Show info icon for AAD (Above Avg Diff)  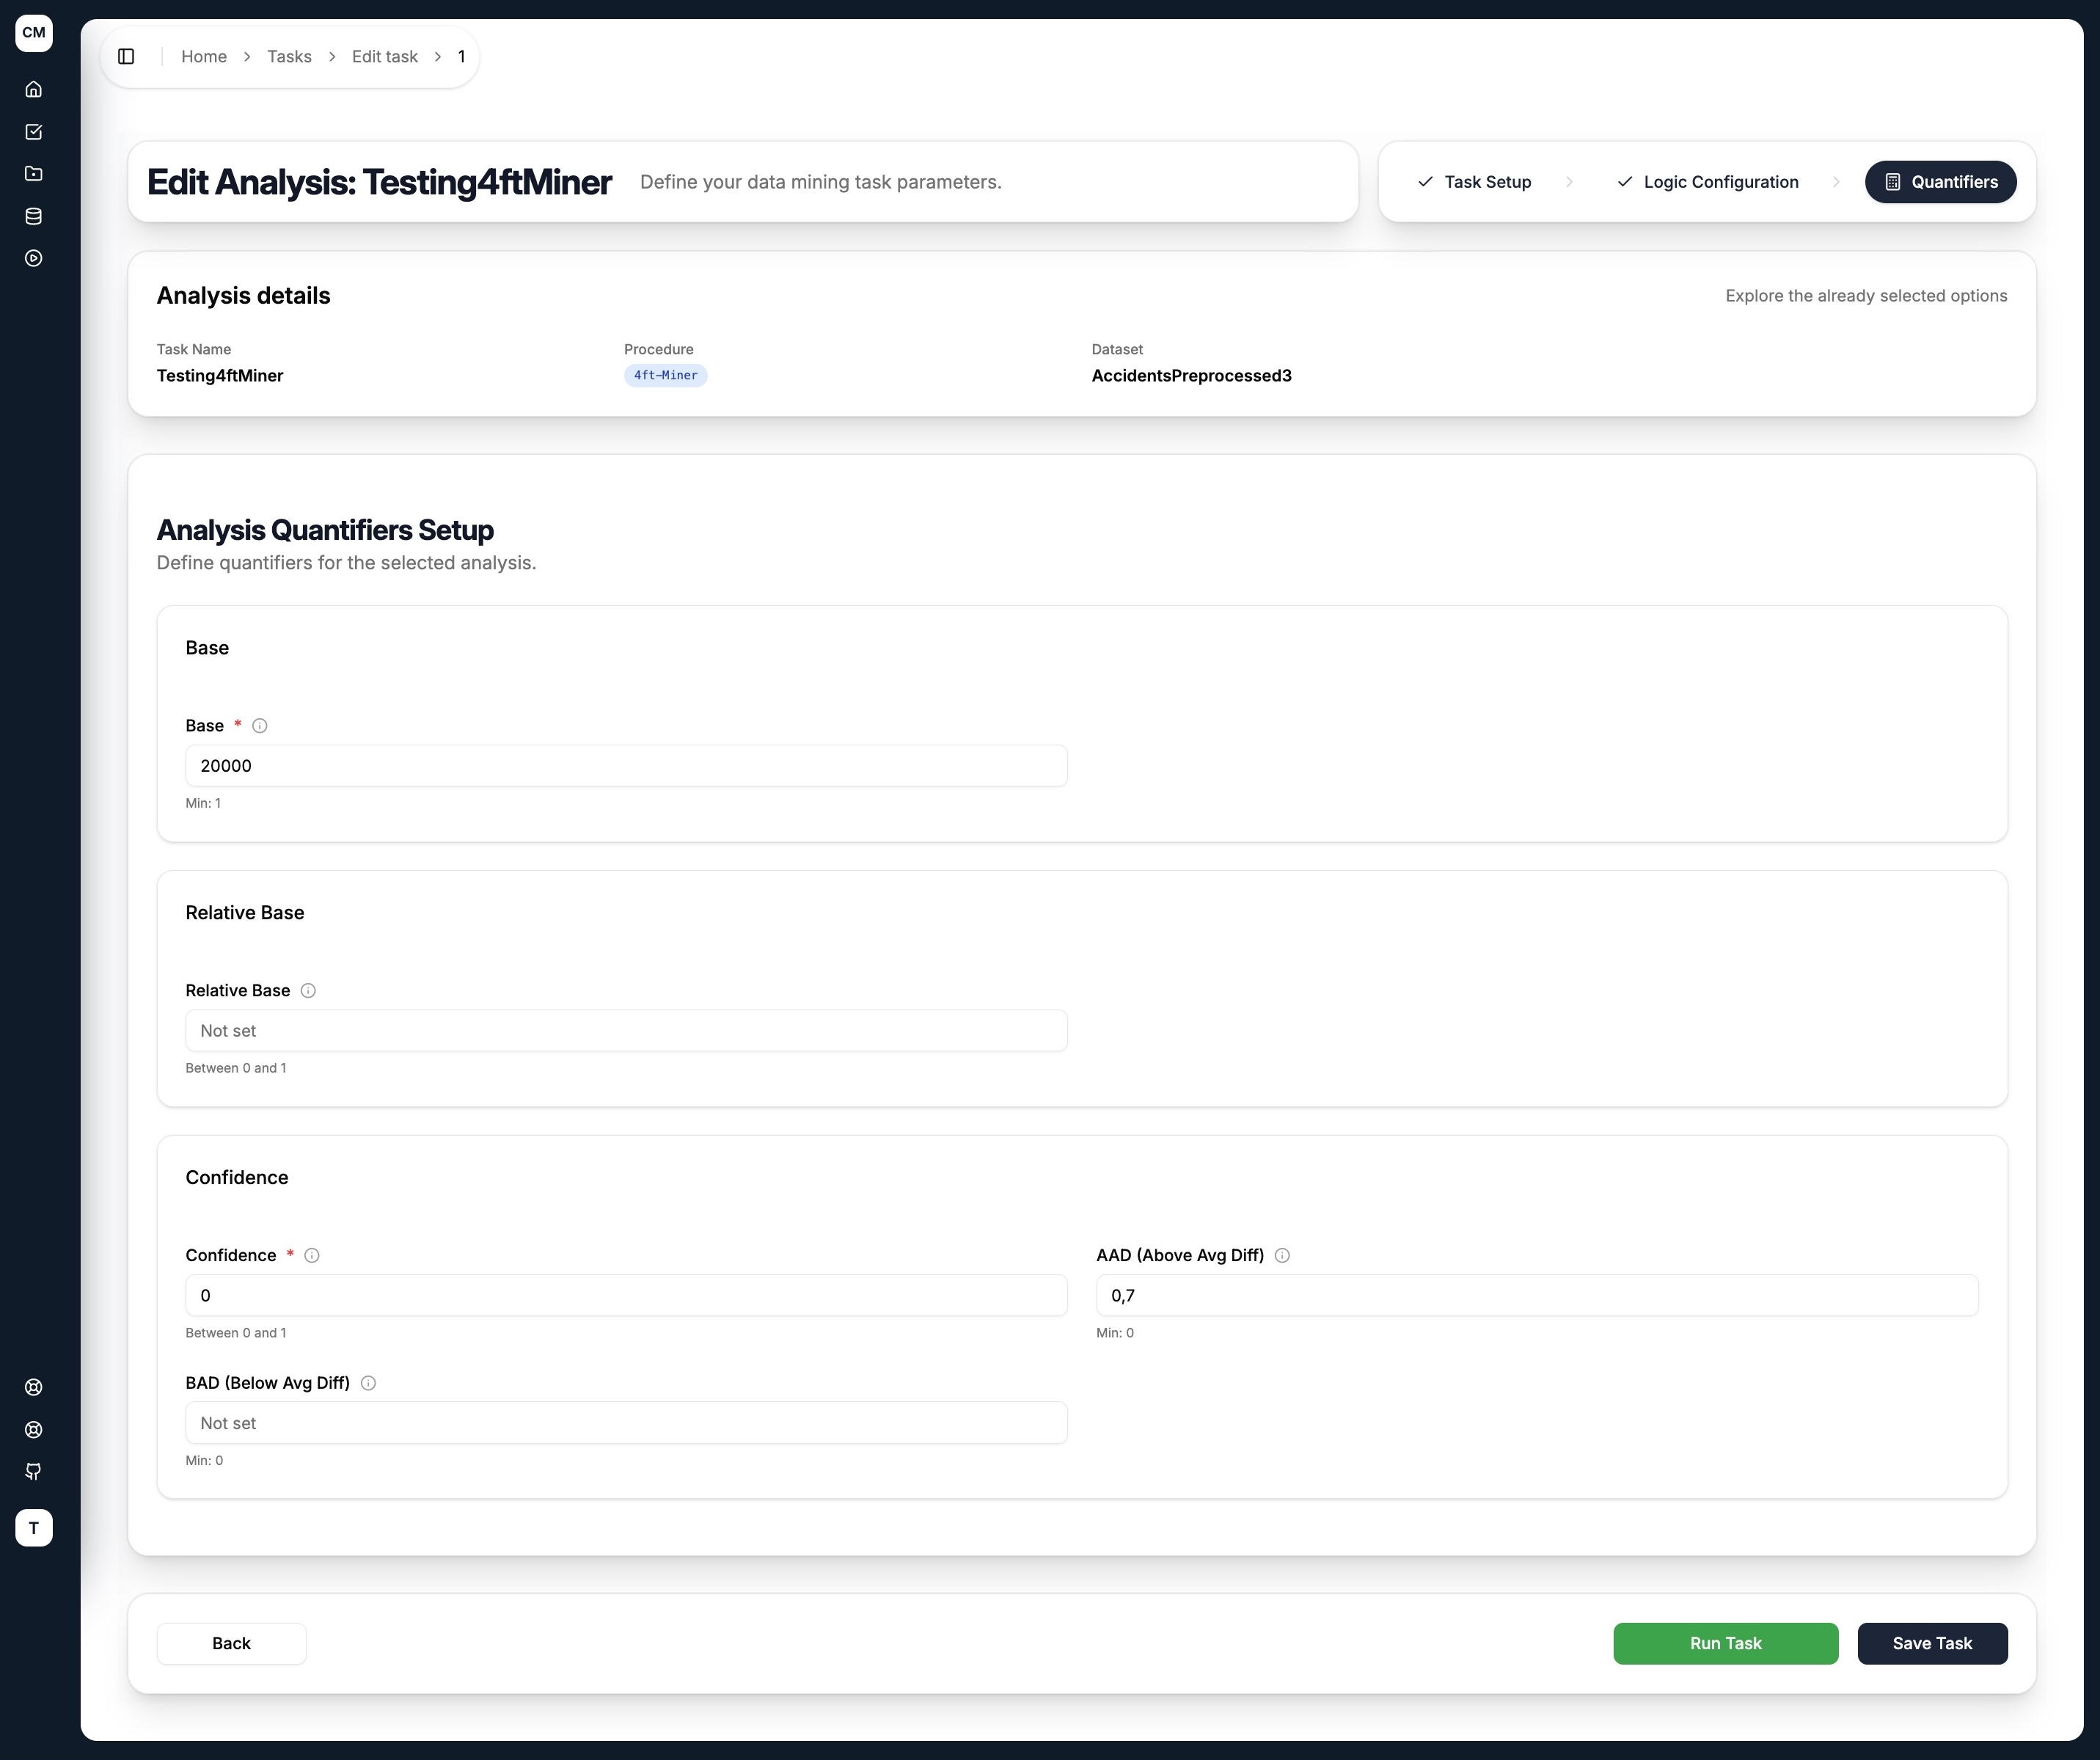(1282, 1256)
